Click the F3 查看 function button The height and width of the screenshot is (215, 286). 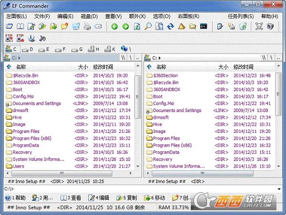click(x=71, y=198)
